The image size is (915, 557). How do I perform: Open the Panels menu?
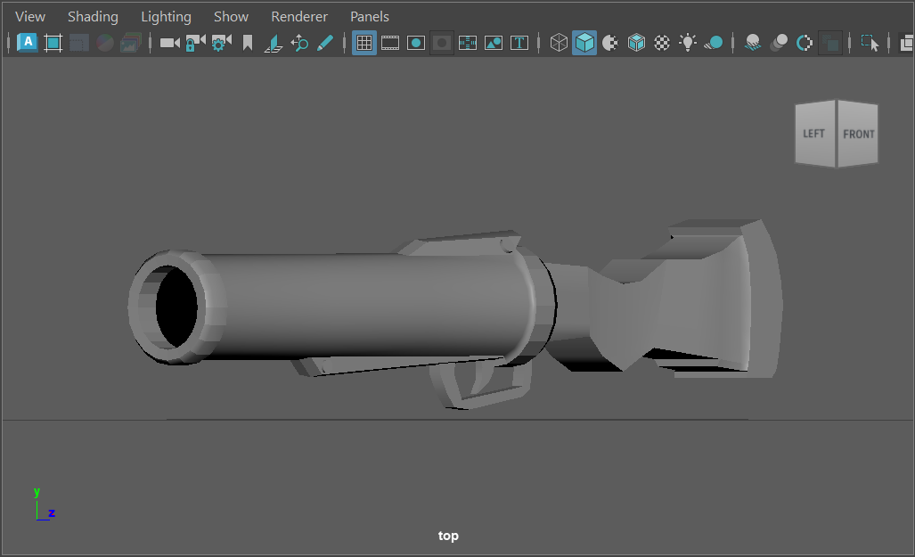370,17
